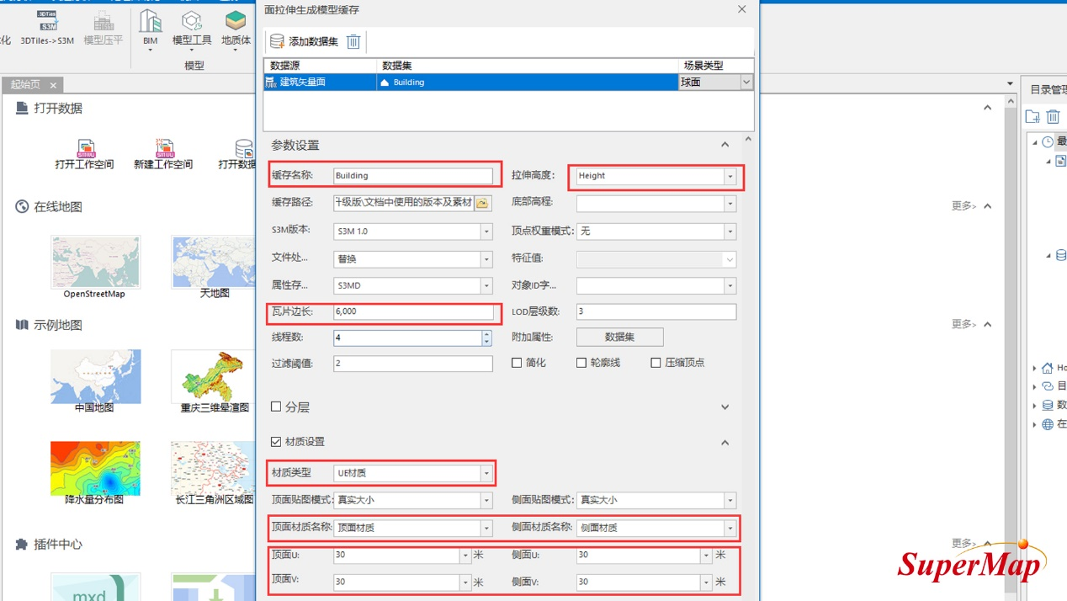Expand the 材质类型 dropdown

486,474
